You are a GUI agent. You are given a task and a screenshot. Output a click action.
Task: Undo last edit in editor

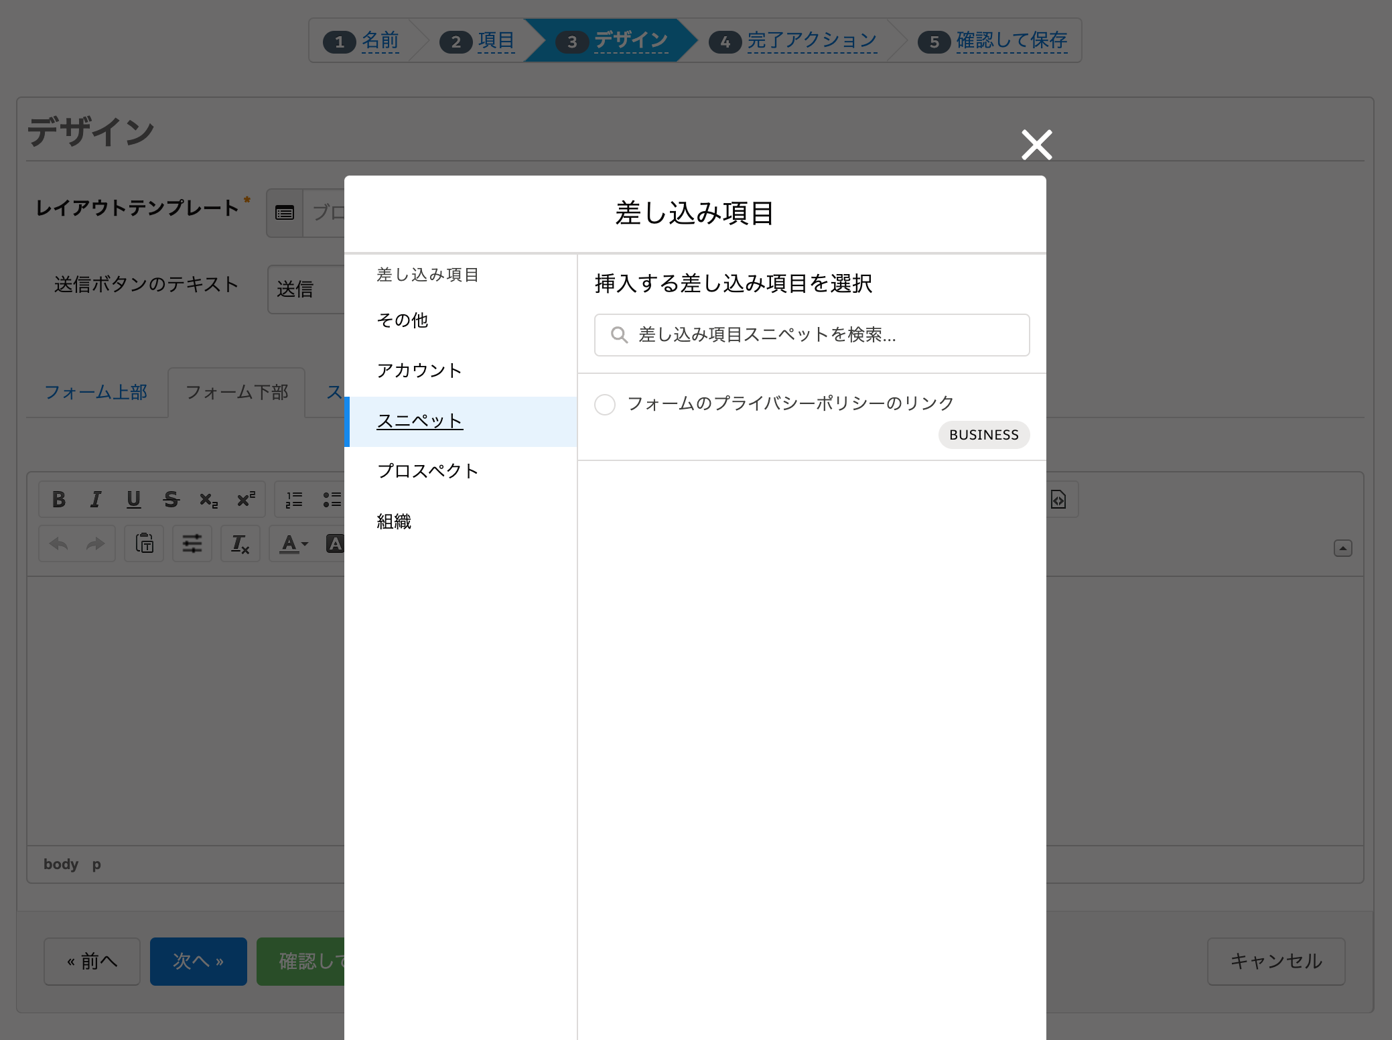[59, 543]
